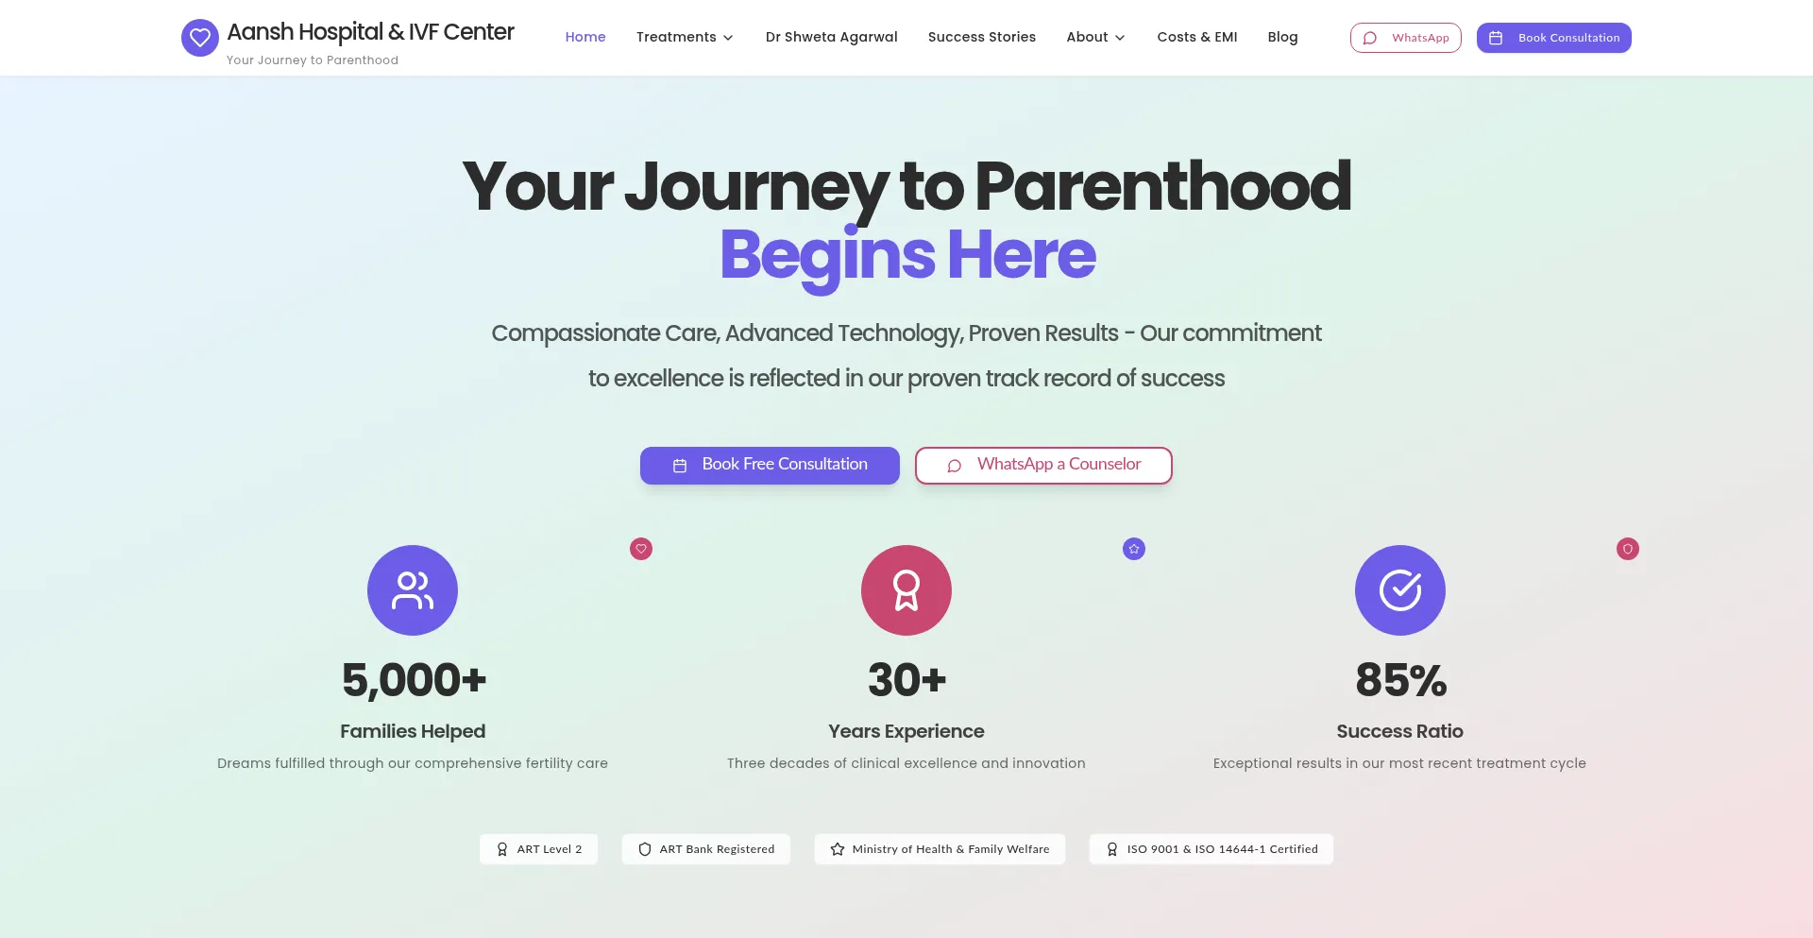The width and height of the screenshot is (1813, 938).
Task: Select the ISO 9001 & ISO 14644-1 Certified badge
Action: (1211, 849)
